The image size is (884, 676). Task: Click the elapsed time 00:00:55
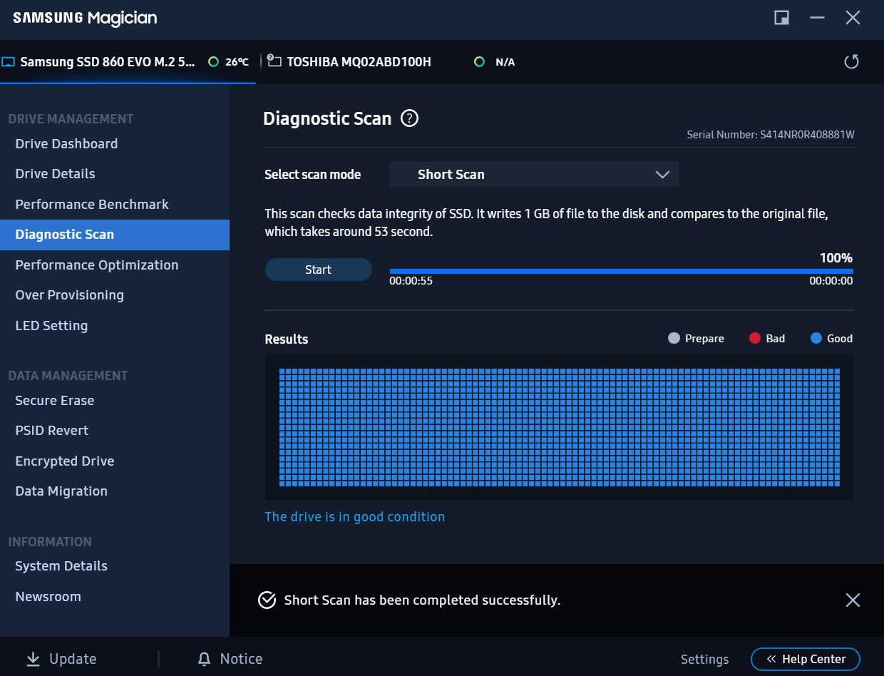point(411,281)
